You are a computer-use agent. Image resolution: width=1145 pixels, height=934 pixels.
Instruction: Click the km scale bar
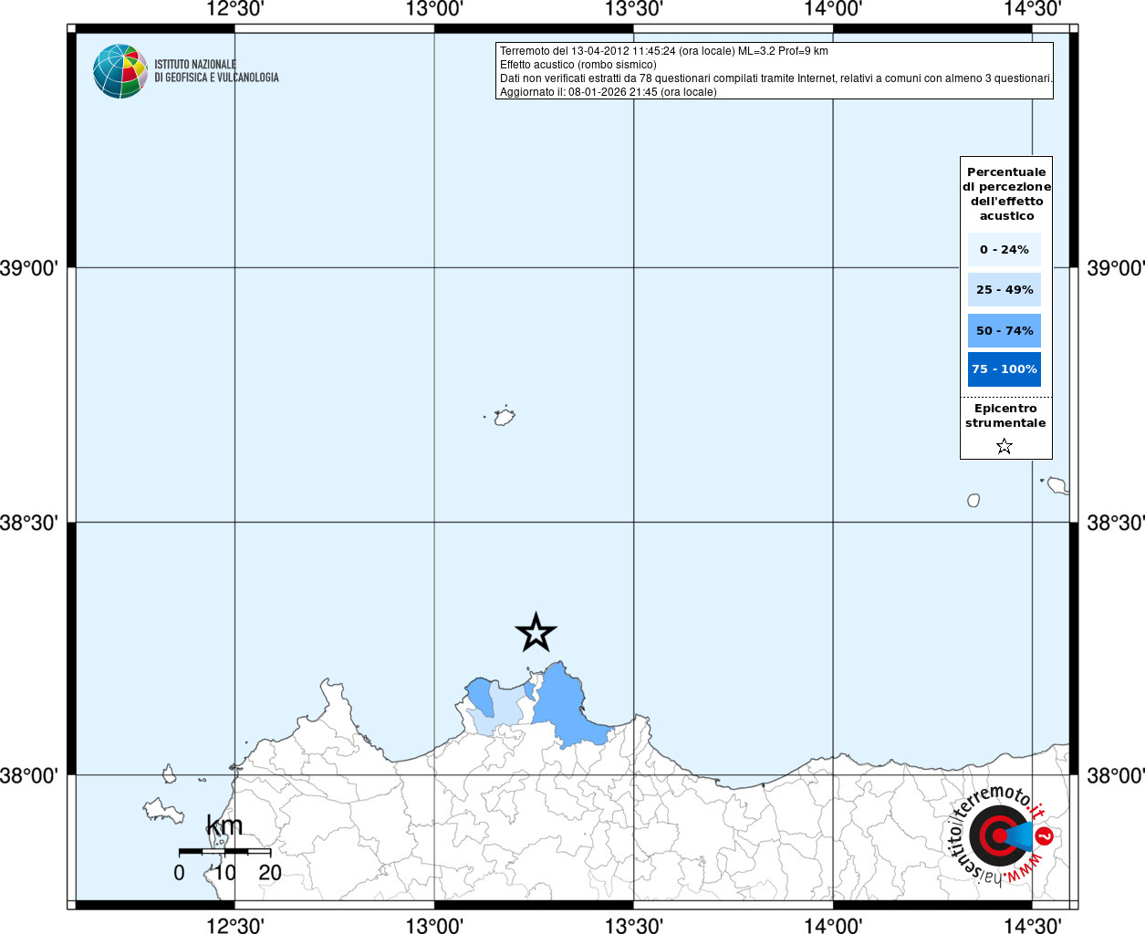tap(224, 852)
